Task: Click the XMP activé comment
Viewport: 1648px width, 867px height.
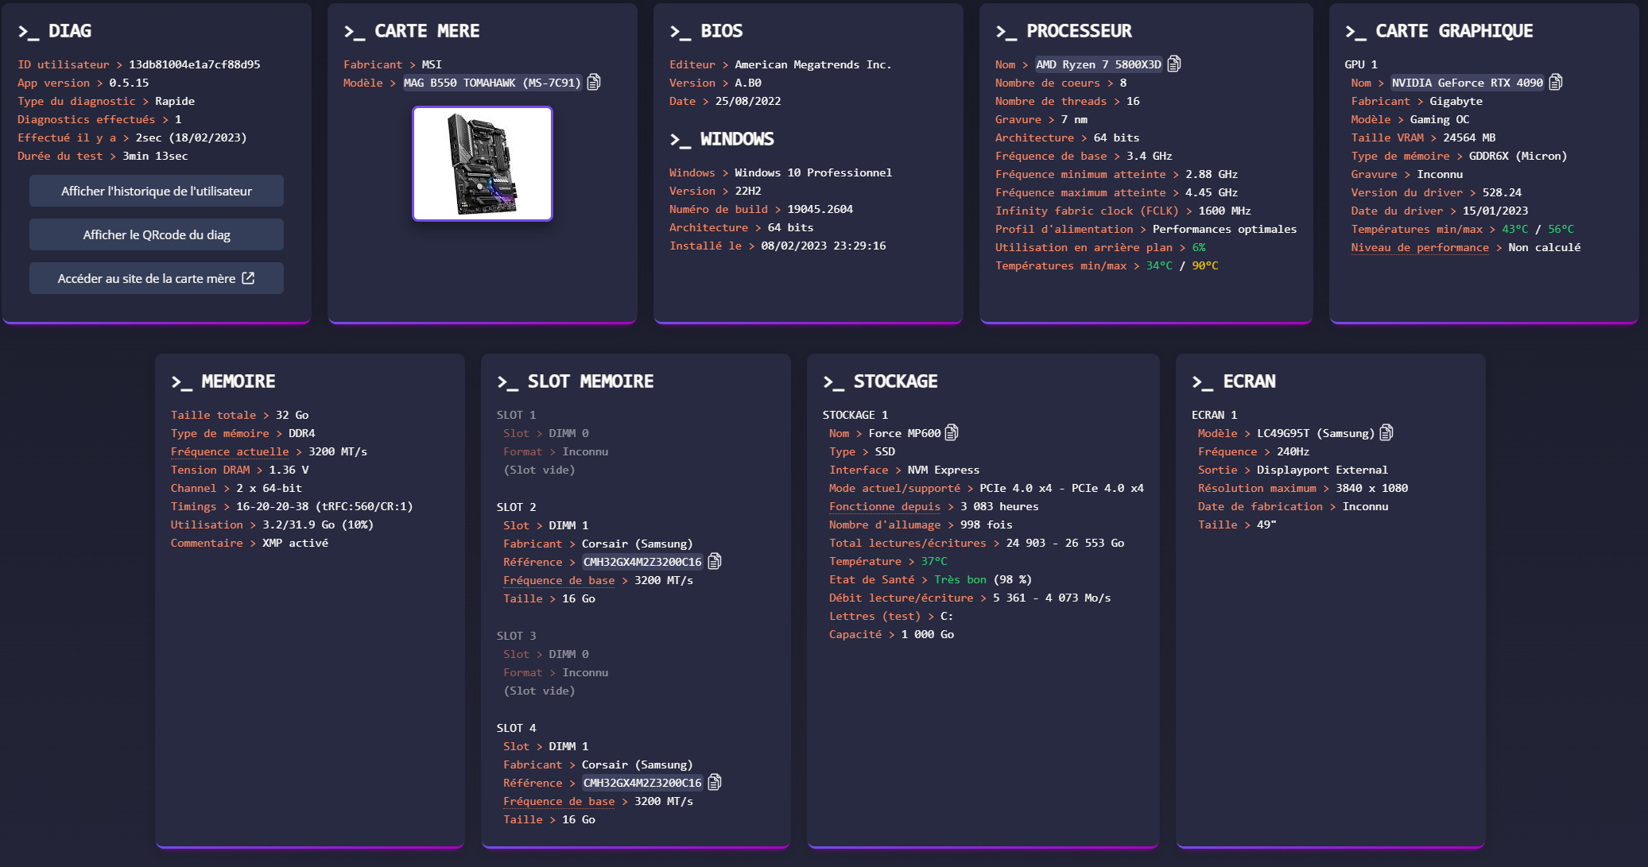Action: (x=296, y=543)
